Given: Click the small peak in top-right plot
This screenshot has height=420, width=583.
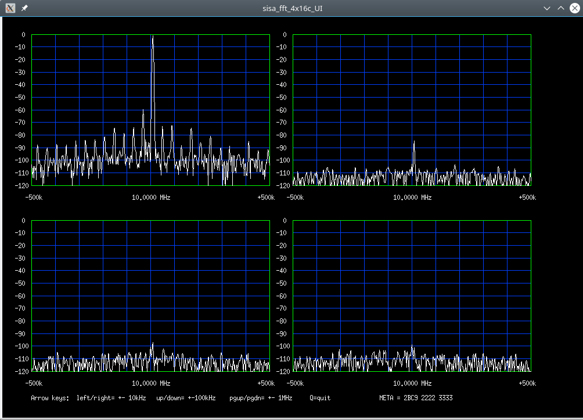Looking at the screenshot, I should pos(414,144).
